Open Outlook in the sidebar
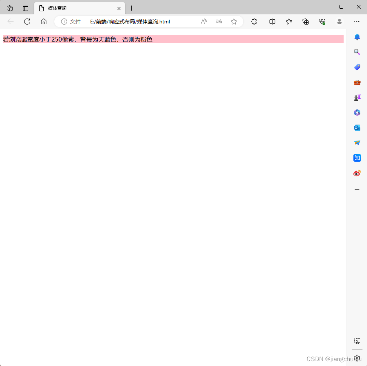Screen dimensions: 367x366 point(357,128)
